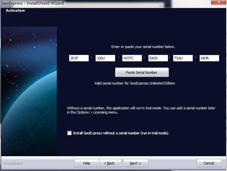
Task: Open the Help button
Action: 87,163
